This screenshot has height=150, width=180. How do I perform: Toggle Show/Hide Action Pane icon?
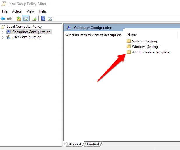pos(50,19)
